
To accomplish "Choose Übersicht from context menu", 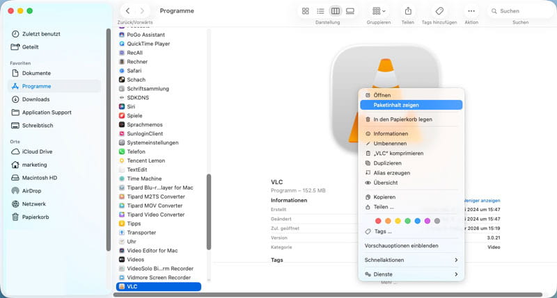I will tap(411, 183).
